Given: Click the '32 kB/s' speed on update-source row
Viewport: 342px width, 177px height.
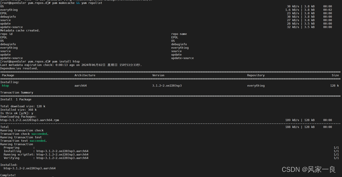Looking at the screenshot, I should 293,27.
